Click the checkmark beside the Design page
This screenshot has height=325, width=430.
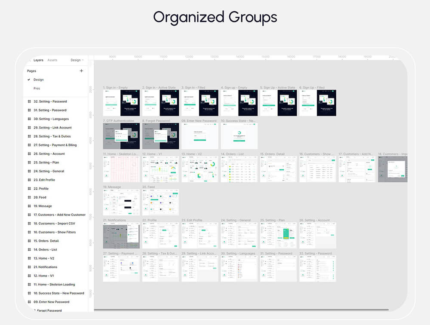[29, 80]
